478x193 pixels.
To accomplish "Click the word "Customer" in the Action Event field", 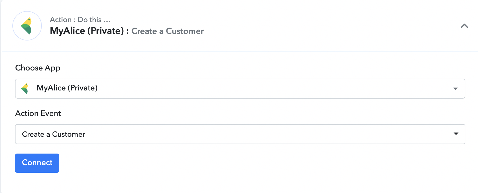I will 69,134.
